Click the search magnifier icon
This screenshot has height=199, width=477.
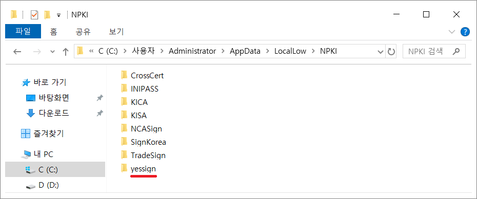tap(455, 52)
